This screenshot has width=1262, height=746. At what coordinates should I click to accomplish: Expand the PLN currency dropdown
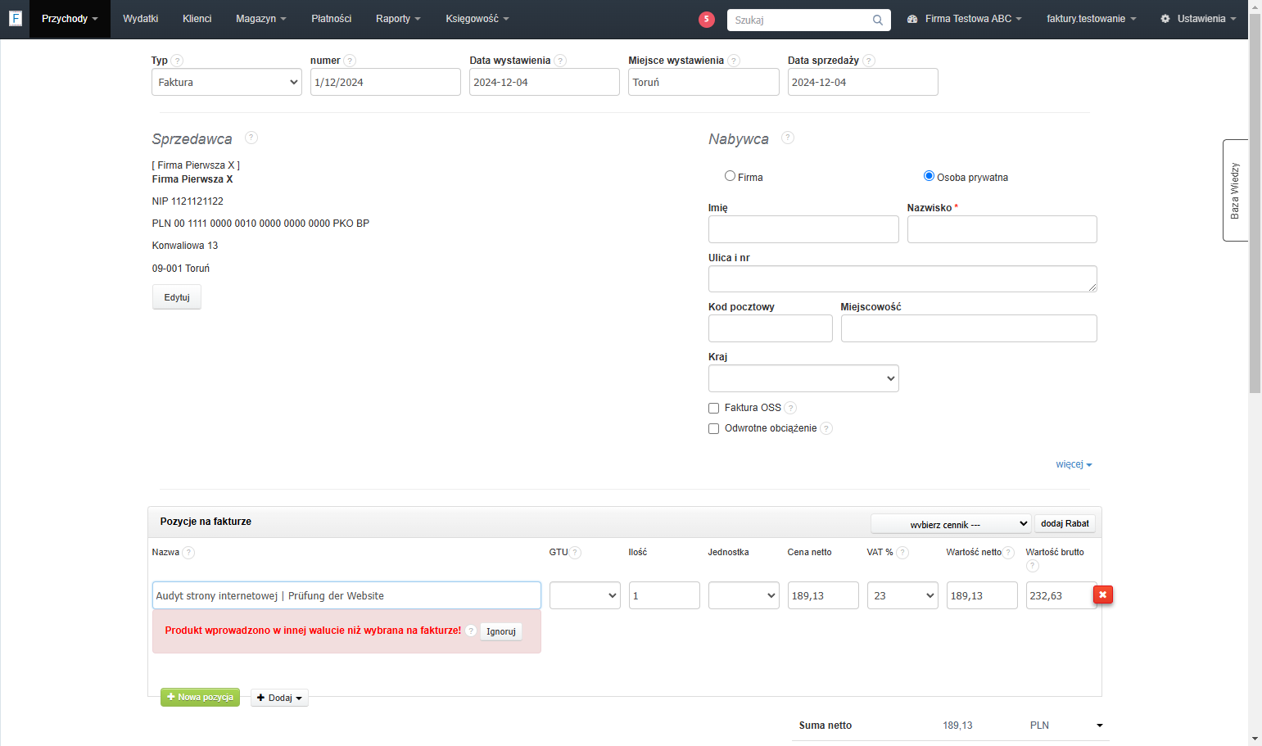pyautogui.click(x=1099, y=726)
